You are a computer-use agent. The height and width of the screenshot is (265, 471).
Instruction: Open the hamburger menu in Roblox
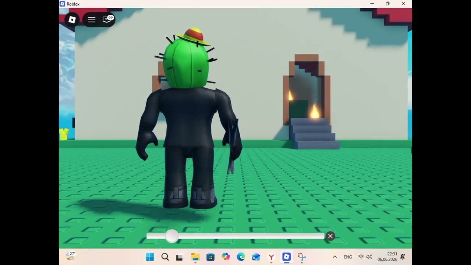[92, 20]
